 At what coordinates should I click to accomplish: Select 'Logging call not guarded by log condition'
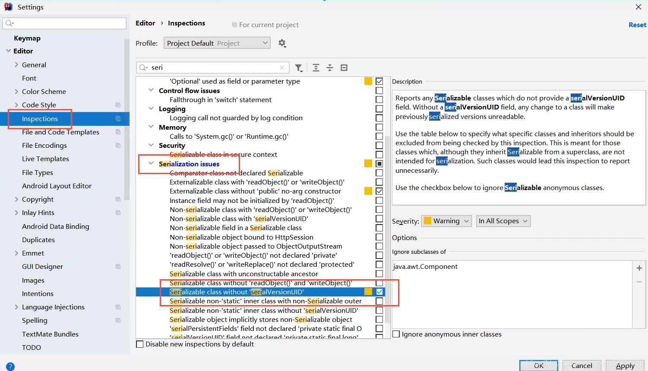(236, 118)
